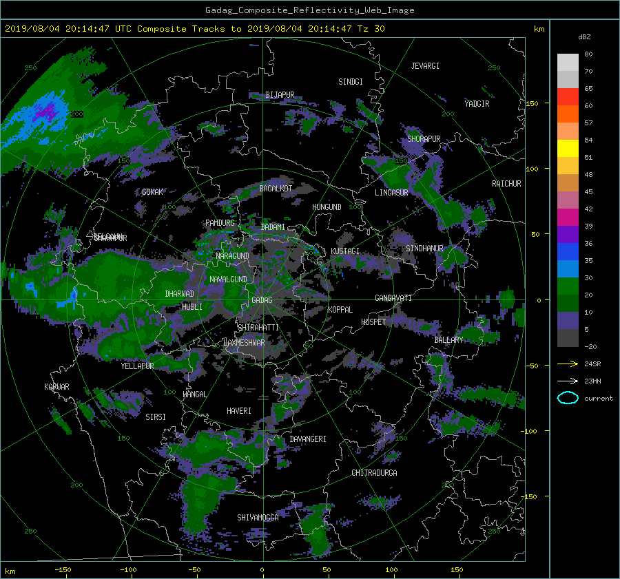
Task: Select the YELLAPUR city label
Action: [x=137, y=366]
